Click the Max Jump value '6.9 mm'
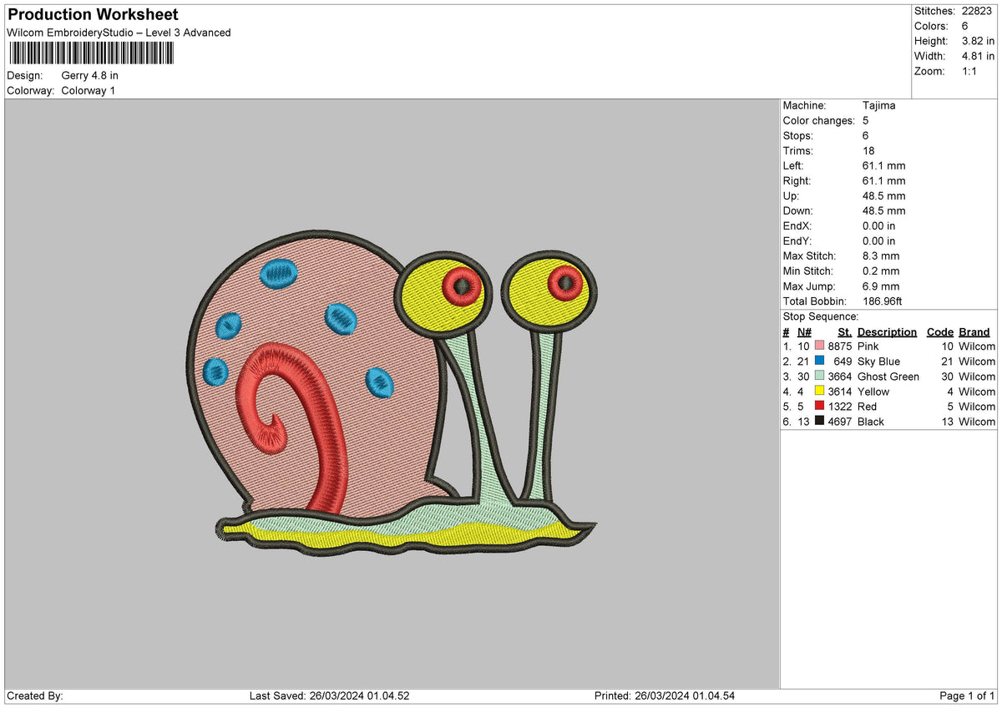 click(x=881, y=286)
